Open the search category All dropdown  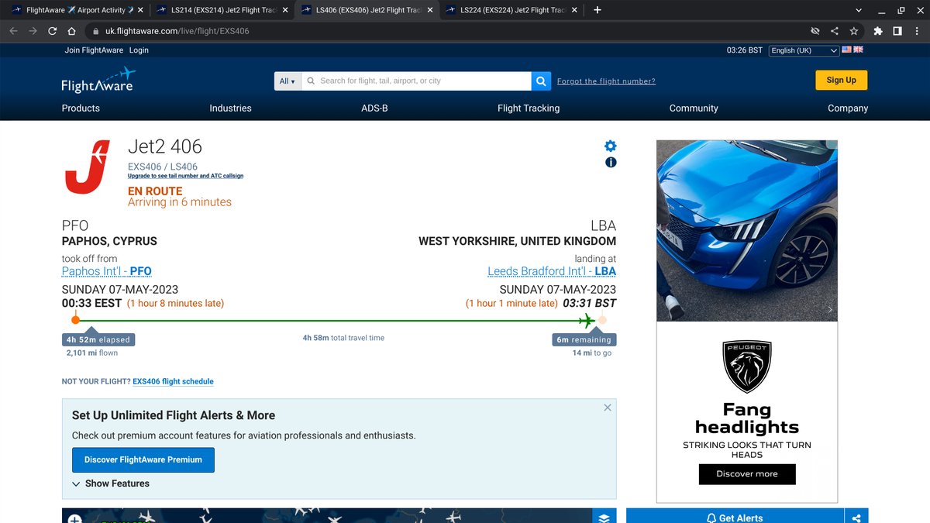click(x=288, y=81)
